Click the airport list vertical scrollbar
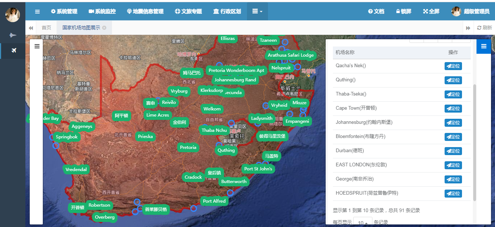 pos(475,143)
